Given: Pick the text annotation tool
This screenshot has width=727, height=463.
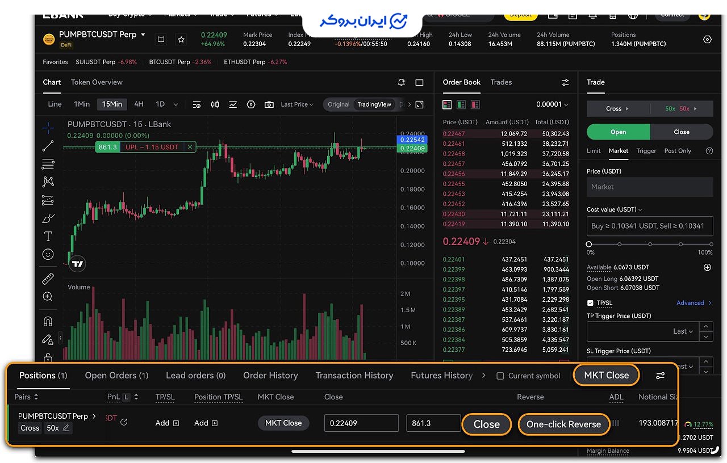Looking at the screenshot, I should pos(48,236).
